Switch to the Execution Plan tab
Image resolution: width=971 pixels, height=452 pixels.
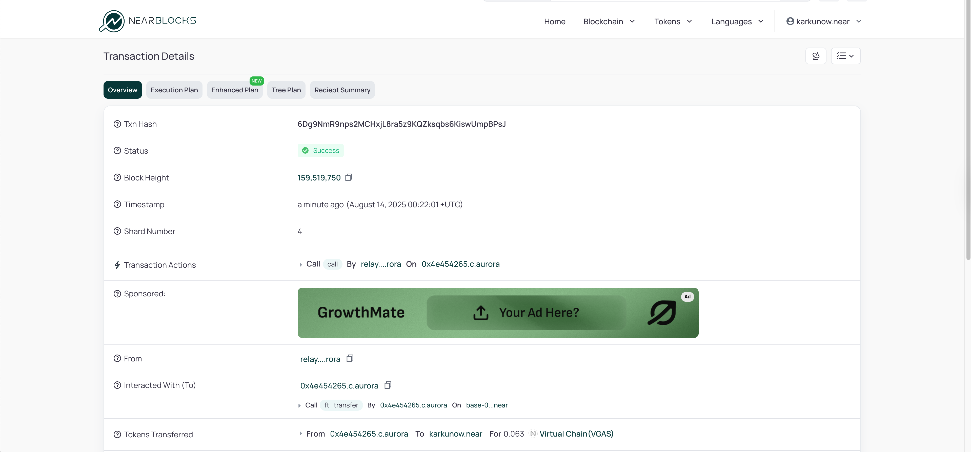click(x=174, y=90)
